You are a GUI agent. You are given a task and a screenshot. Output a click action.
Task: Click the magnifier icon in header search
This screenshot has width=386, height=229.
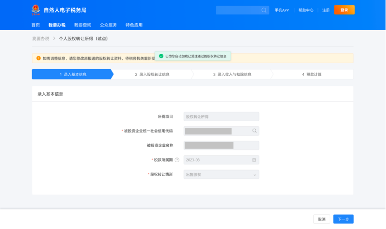pyautogui.click(x=264, y=10)
